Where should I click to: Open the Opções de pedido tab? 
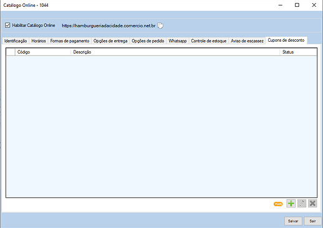click(x=148, y=41)
